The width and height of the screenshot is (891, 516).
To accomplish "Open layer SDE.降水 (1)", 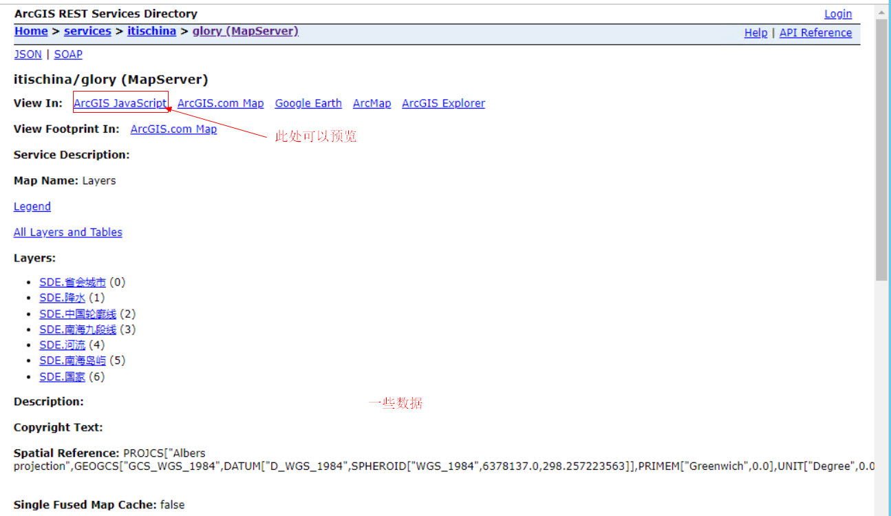I will pyautogui.click(x=63, y=298).
